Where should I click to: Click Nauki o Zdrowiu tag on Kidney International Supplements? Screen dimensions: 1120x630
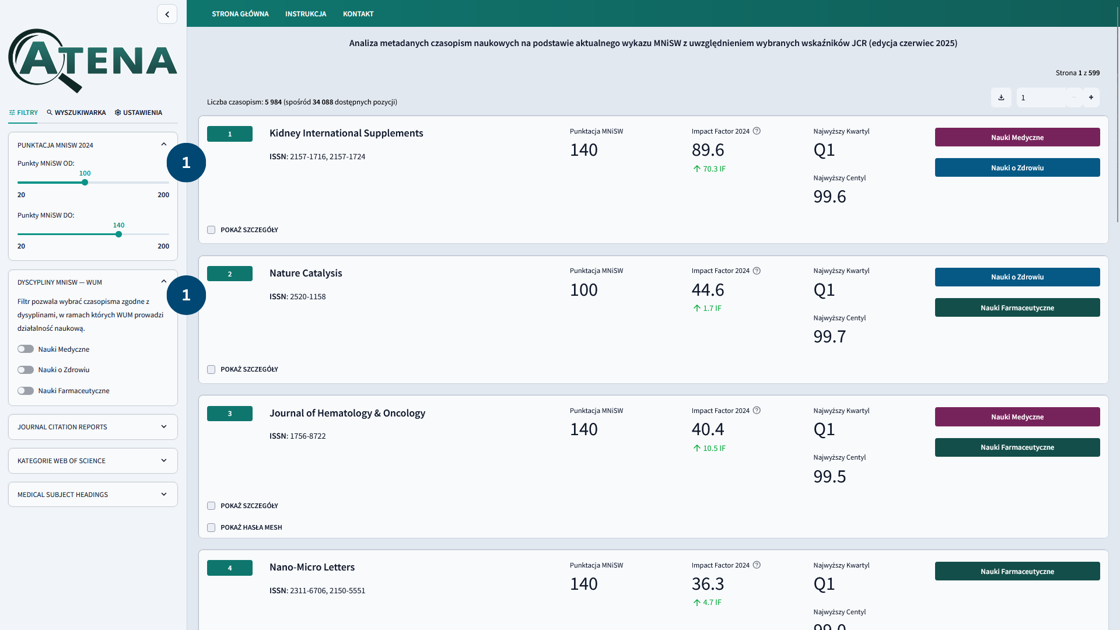(1017, 167)
